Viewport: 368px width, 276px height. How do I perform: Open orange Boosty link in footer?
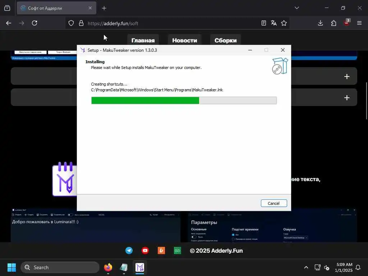tap(161, 250)
